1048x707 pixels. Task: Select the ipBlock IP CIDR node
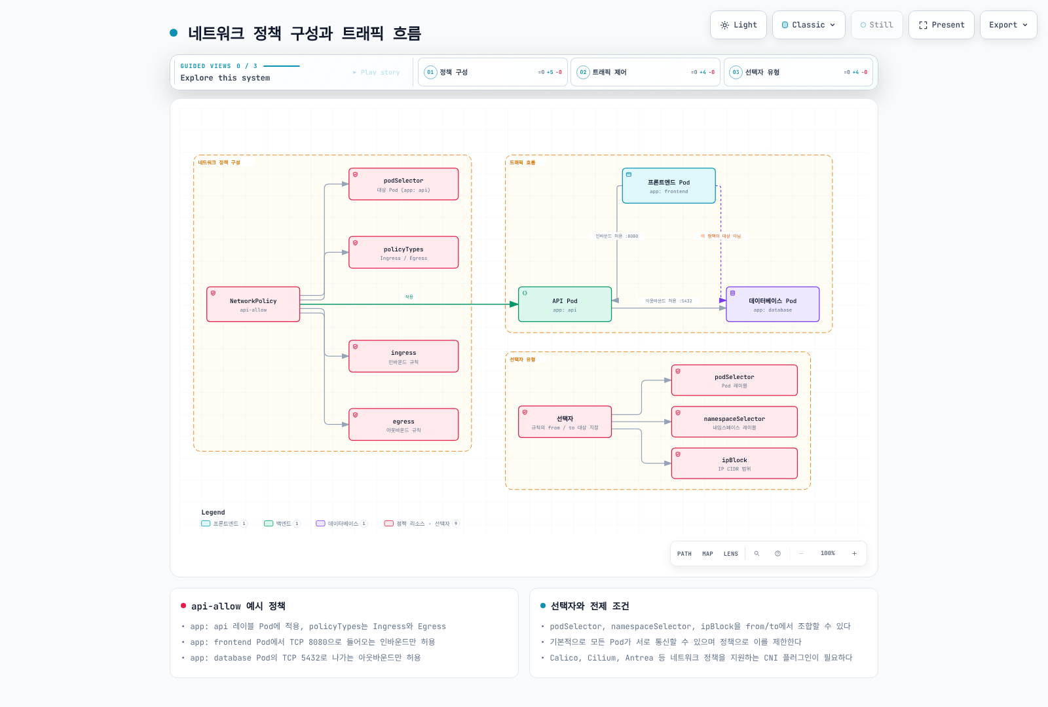point(734,463)
